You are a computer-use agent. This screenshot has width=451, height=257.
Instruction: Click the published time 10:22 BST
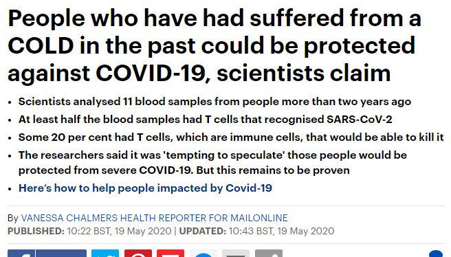(x=89, y=231)
